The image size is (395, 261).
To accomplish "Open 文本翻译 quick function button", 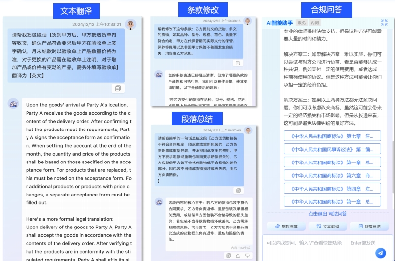I will click(x=328, y=227).
